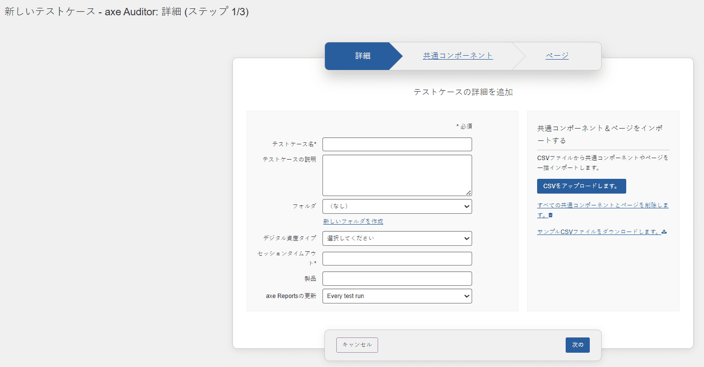The height and width of the screenshot is (367, 704).
Task: Expand the デジタル資産タイプ dropdown
Action: [x=397, y=238]
